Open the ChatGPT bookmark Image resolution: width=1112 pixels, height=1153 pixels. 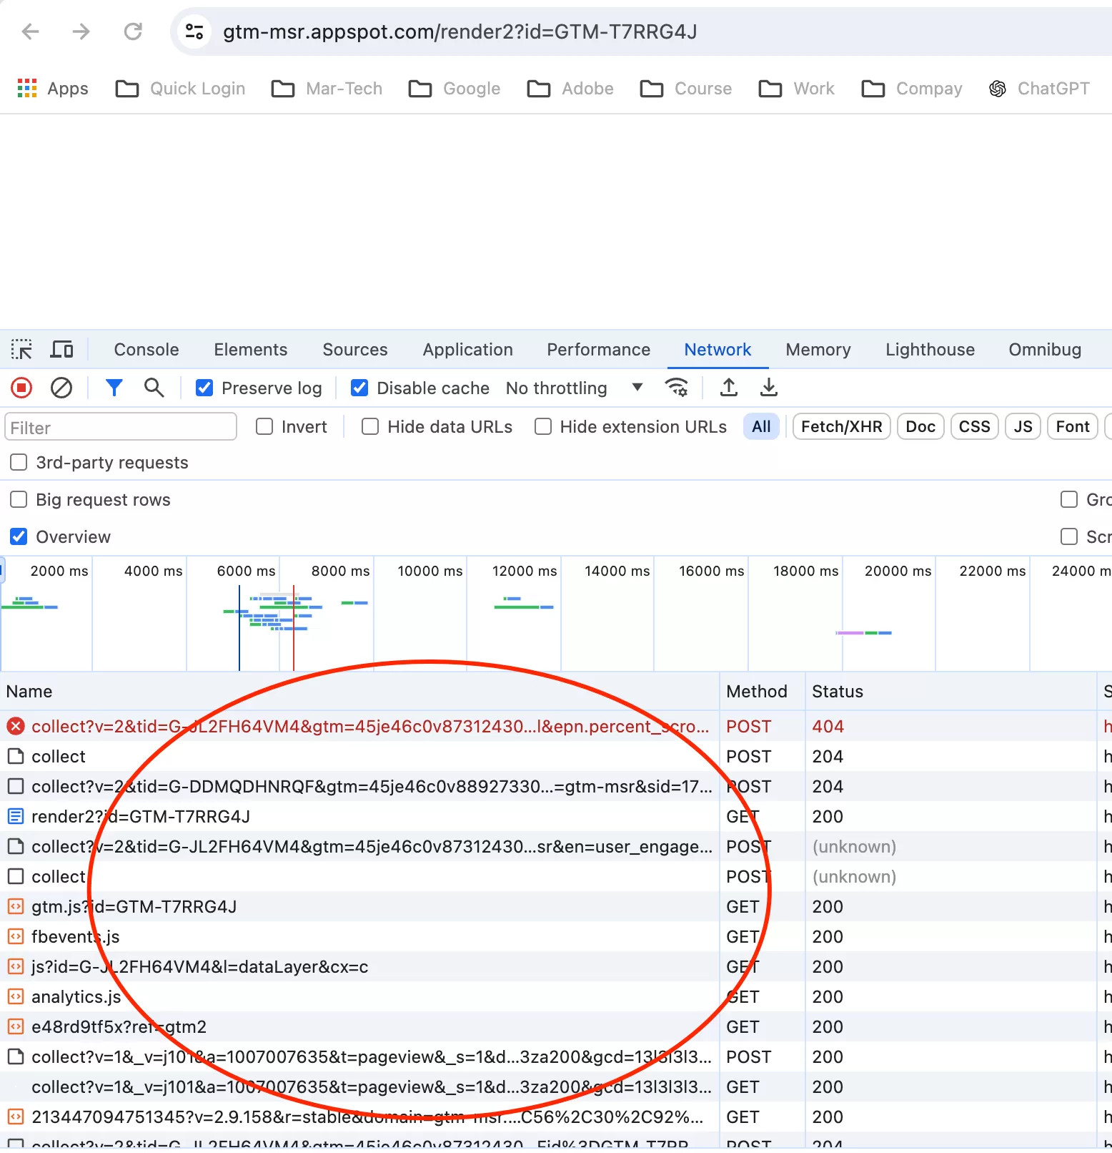pos(1039,89)
